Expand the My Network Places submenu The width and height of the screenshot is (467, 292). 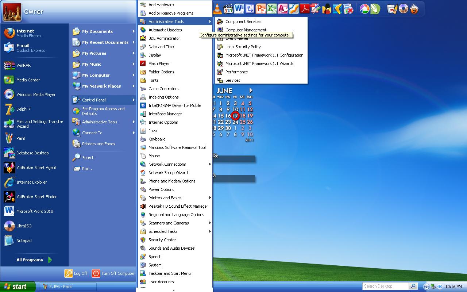click(x=104, y=86)
